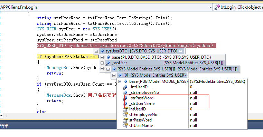The width and height of the screenshot is (263, 137).
Task: Click the if (sysUserDTO.Status line
Action: click(68, 57)
